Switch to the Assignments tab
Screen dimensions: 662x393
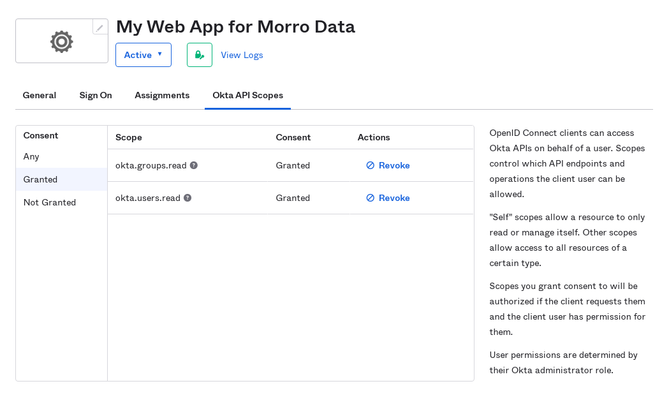point(162,96)
